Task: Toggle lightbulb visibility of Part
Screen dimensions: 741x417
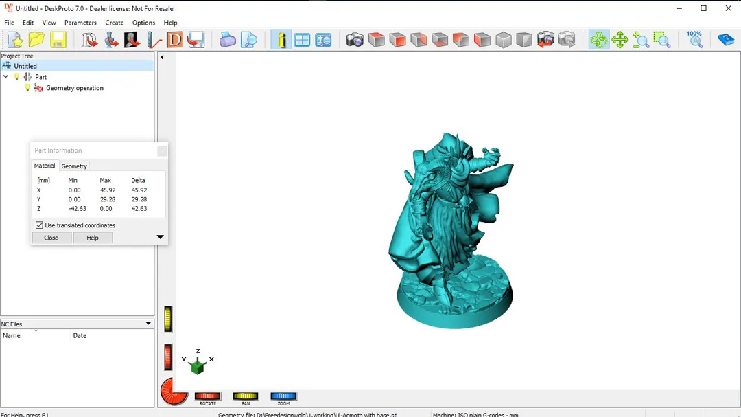Action: [17, 77]
